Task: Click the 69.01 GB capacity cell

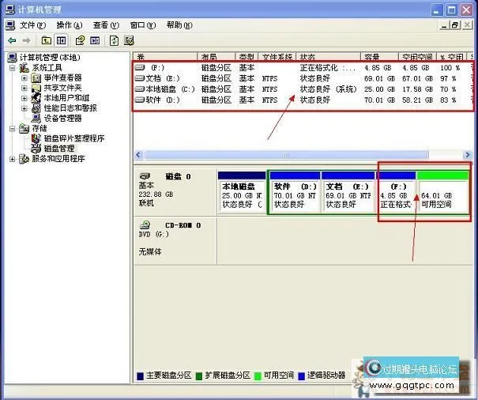Action: [x=379, y=78]
